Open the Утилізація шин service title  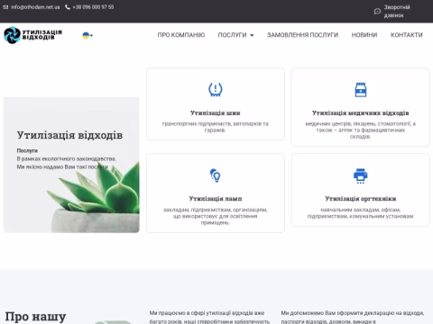click(x=216, y=112)
